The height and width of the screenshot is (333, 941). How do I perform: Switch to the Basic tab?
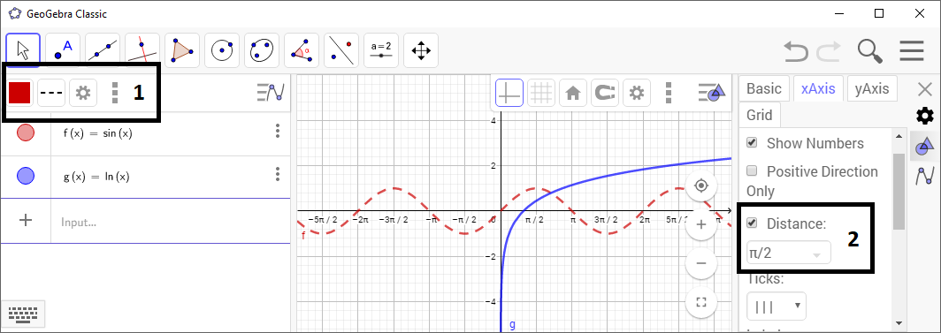pyautogui.click(x=764, y=89)
